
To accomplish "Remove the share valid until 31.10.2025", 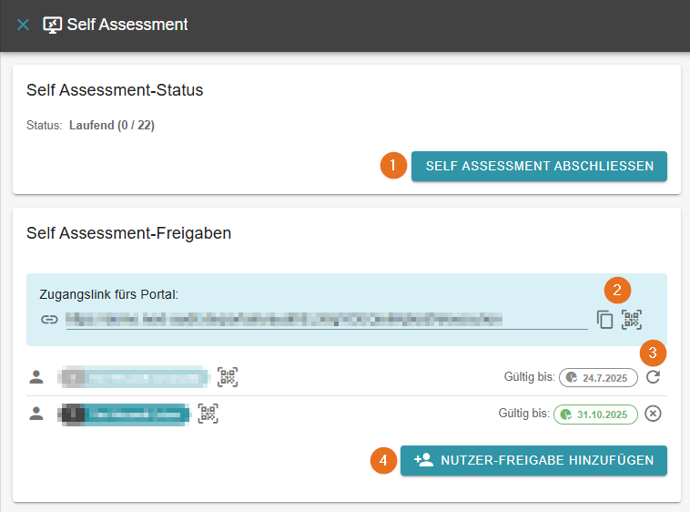I will [x=653, y=415].
